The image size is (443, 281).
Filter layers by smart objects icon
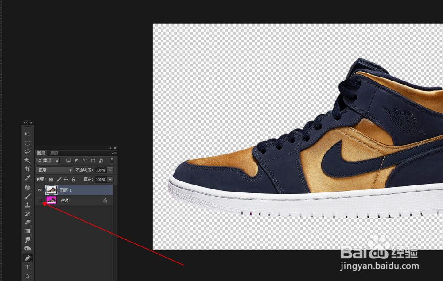(x=101, y=161)
